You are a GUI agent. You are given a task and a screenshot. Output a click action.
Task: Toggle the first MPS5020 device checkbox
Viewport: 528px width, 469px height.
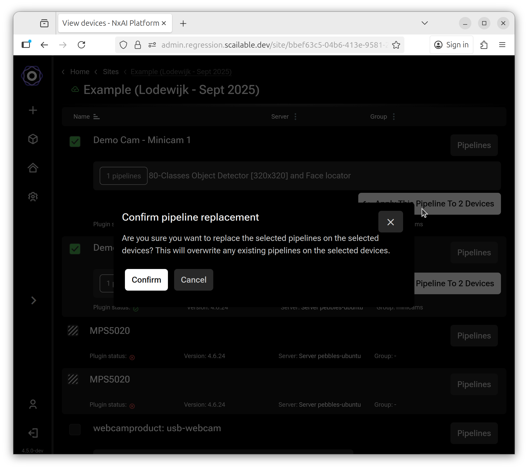pos(73,331)
